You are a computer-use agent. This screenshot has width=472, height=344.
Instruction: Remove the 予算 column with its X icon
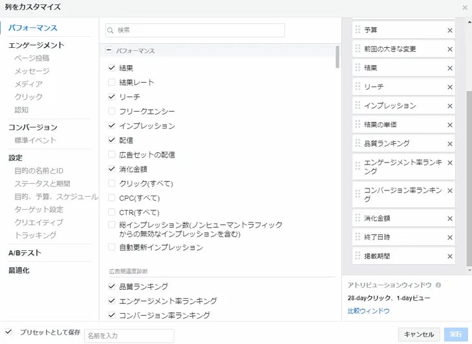tap(450, 30)
